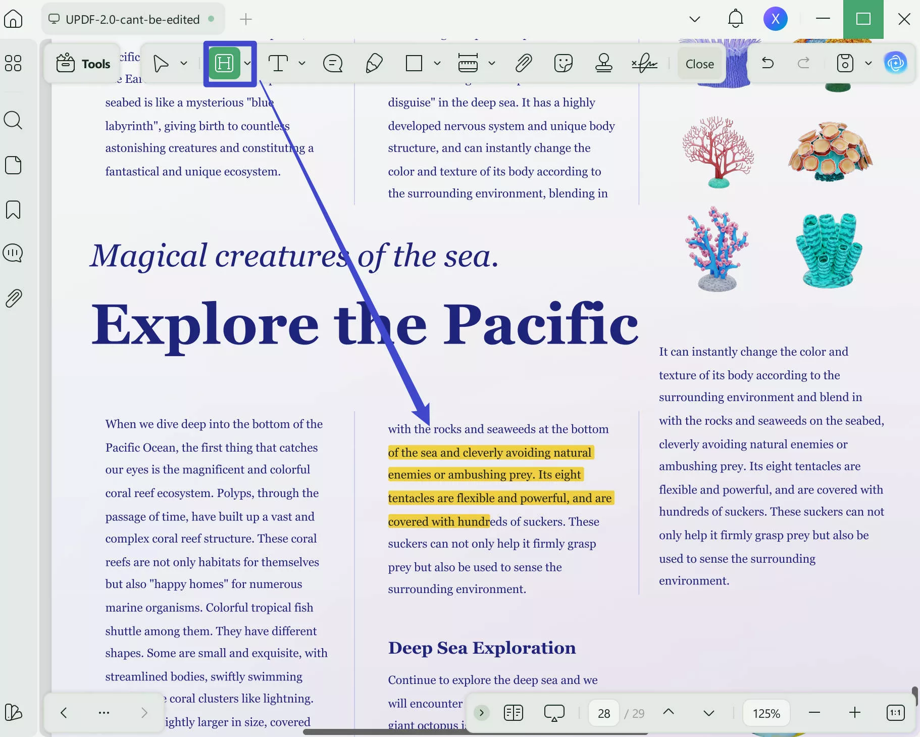Toggle the two-page reading view

514,713
